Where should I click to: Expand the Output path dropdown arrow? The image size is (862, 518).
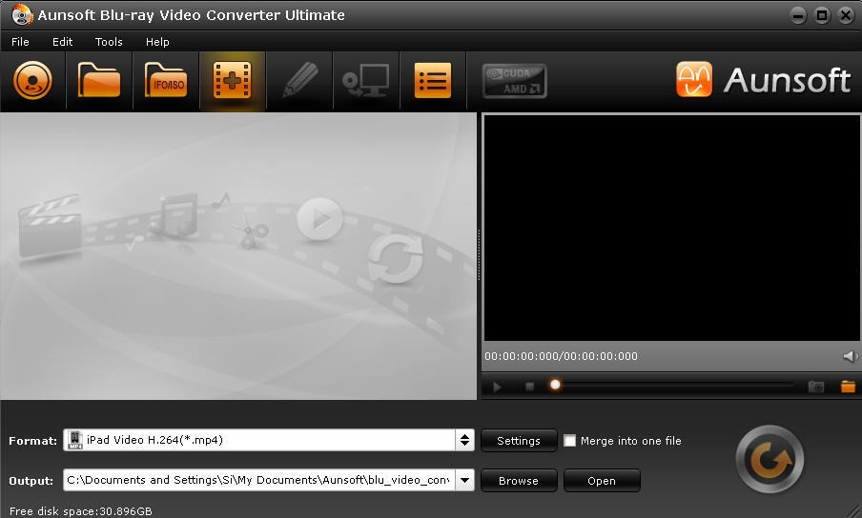pyautogui.click(x=464, y=480)
